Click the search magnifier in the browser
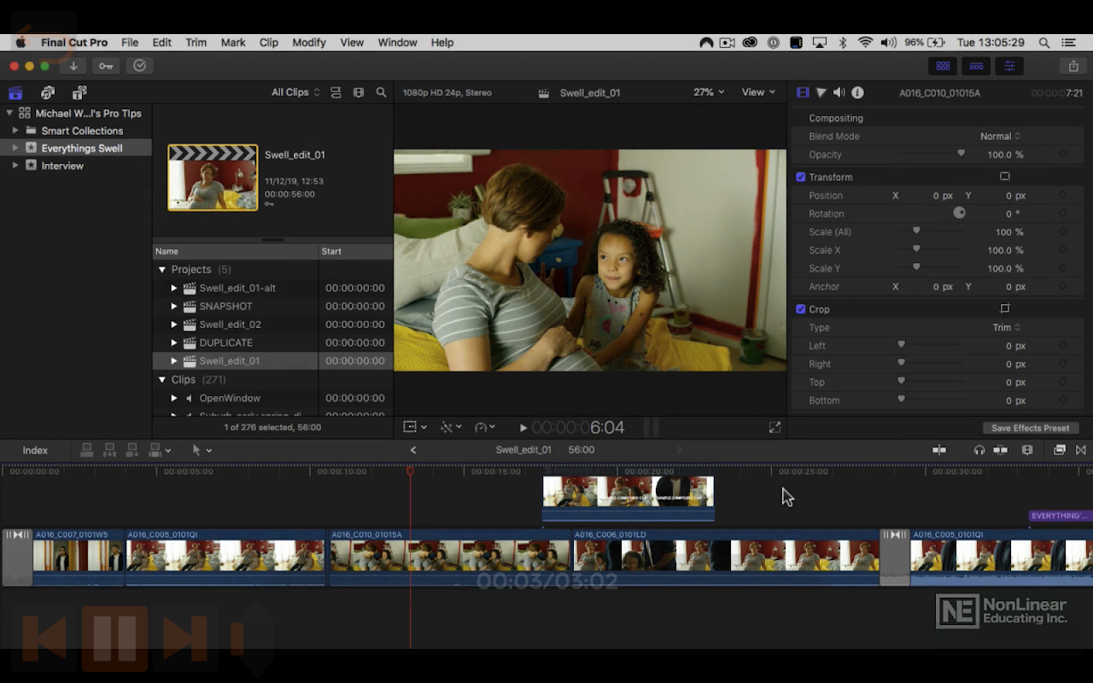Viewport: 1093px width, 683px height. 382,92
